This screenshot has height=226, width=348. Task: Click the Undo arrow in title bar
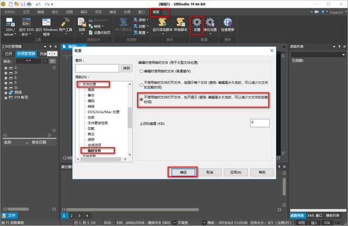coord(38,4)
